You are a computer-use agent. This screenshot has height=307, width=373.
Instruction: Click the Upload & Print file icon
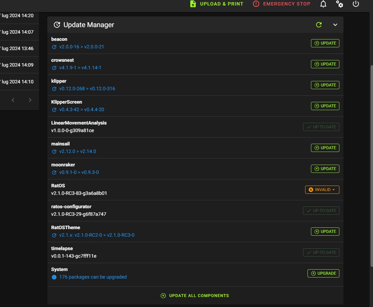pos(193,4)
